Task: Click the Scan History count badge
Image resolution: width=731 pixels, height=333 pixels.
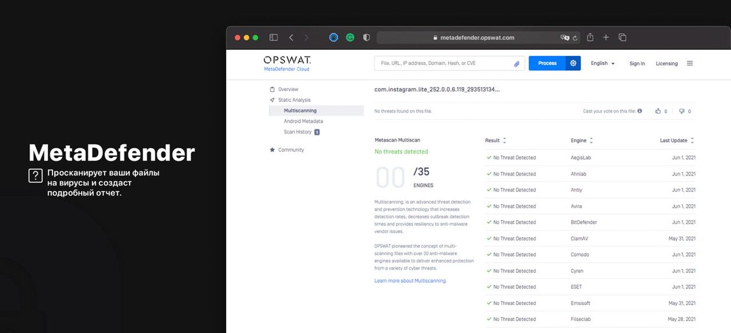Action: [x=317, y=132]
